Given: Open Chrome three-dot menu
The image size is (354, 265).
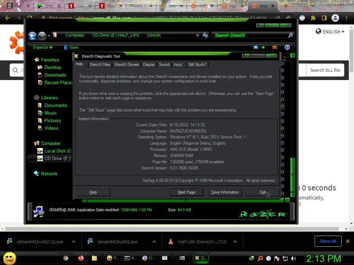Looking at the screenshot, I should pos(346,18).
